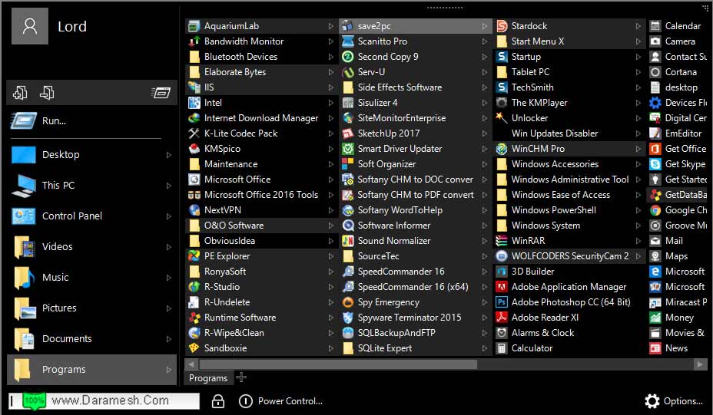The width and height of the screenshot is (713, 415).
Task: Expand the Desktop submenu arrow
Action: tap(169, 155)
